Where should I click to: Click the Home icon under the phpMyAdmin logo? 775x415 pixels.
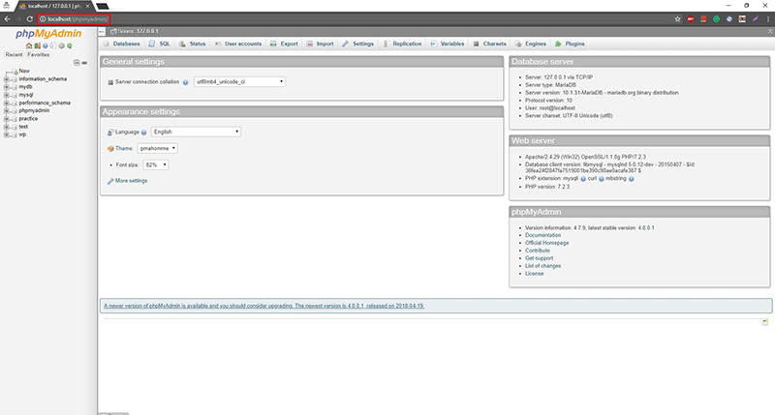pos(29,45)
